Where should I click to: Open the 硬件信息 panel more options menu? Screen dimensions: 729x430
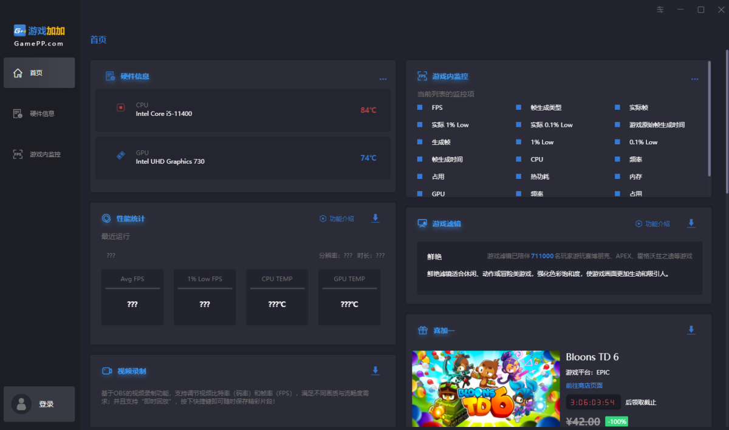tap(383, 79)
